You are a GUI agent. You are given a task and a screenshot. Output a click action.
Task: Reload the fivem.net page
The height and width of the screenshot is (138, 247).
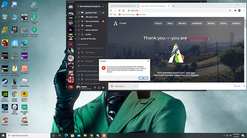coord(119,10)
